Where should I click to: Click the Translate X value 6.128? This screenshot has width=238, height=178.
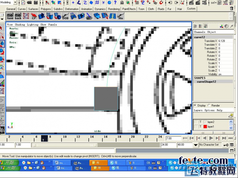click(x=225, y=41)
